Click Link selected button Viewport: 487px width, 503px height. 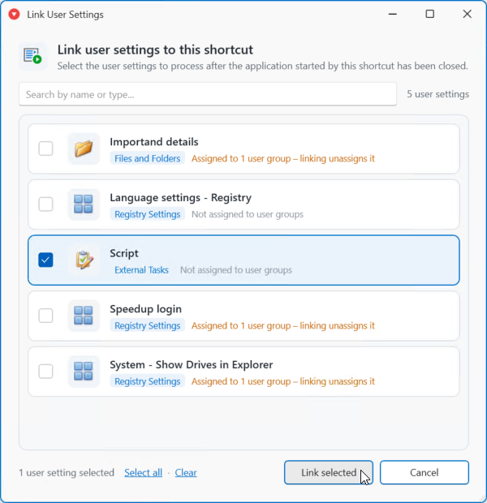[x=329, y=472]
